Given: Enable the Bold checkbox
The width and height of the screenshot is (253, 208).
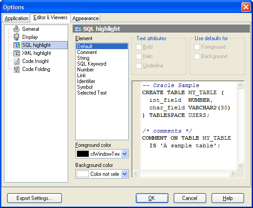Looking at the screenshot, I should click(139, 47).
